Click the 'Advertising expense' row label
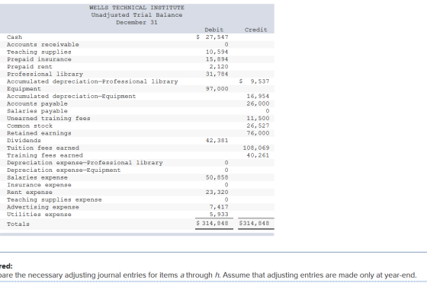The height and width of the screenshot is (283, 427). click(43, 207)
